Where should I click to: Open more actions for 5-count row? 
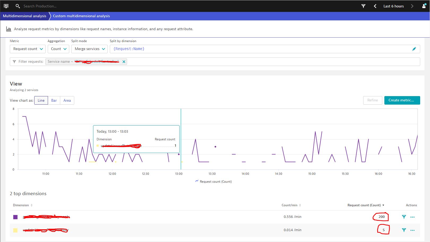(x=412, y=230)
